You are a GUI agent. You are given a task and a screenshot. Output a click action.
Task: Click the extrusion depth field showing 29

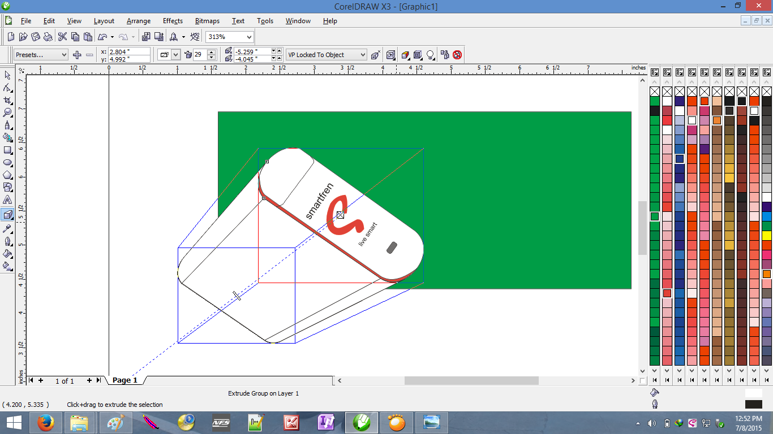click(200, 55)
